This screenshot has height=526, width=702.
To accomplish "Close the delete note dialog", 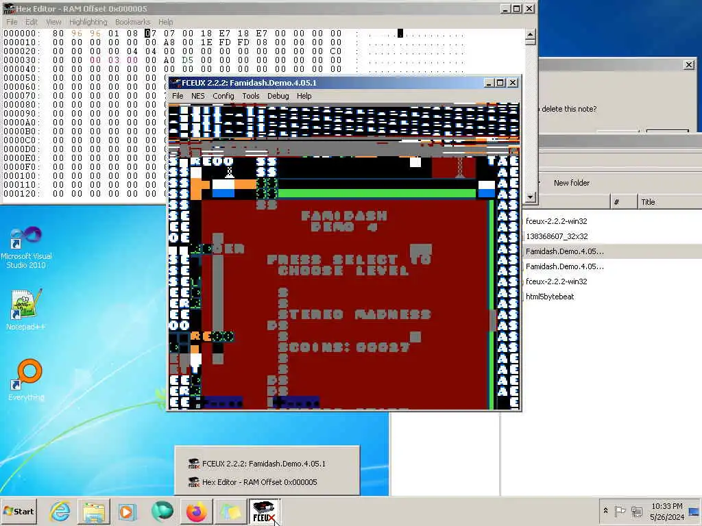I will 689,65.
